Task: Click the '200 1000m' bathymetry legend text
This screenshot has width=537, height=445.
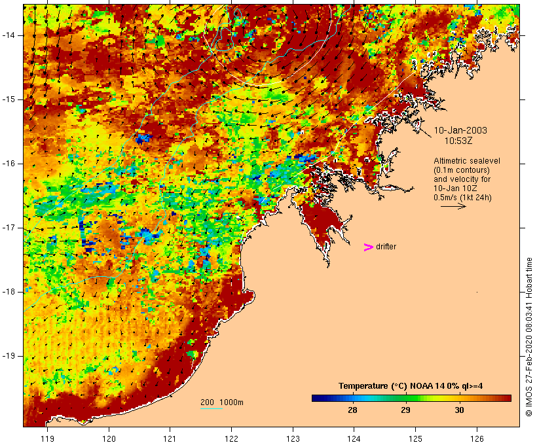Action: tap(222, 402)
